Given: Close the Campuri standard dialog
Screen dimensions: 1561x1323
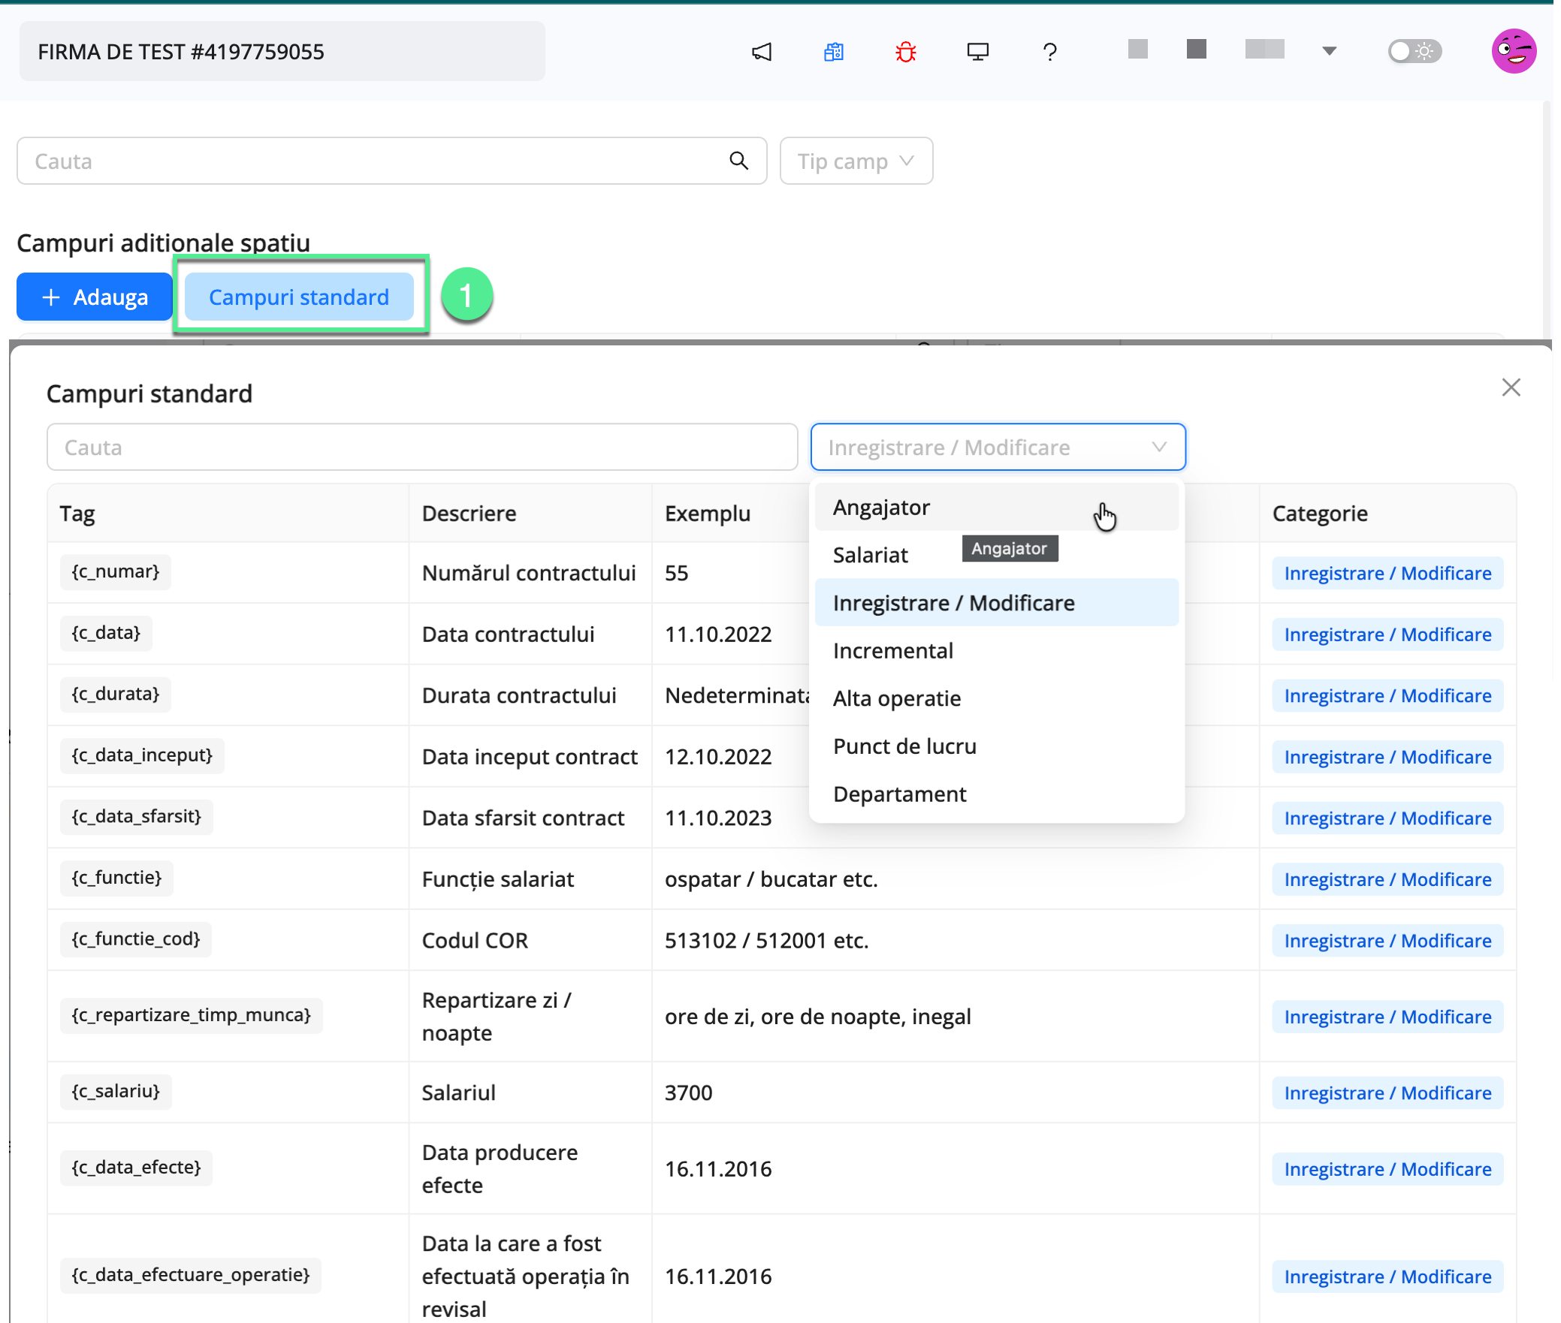Looking at the screenshot, I should 1511,387.
